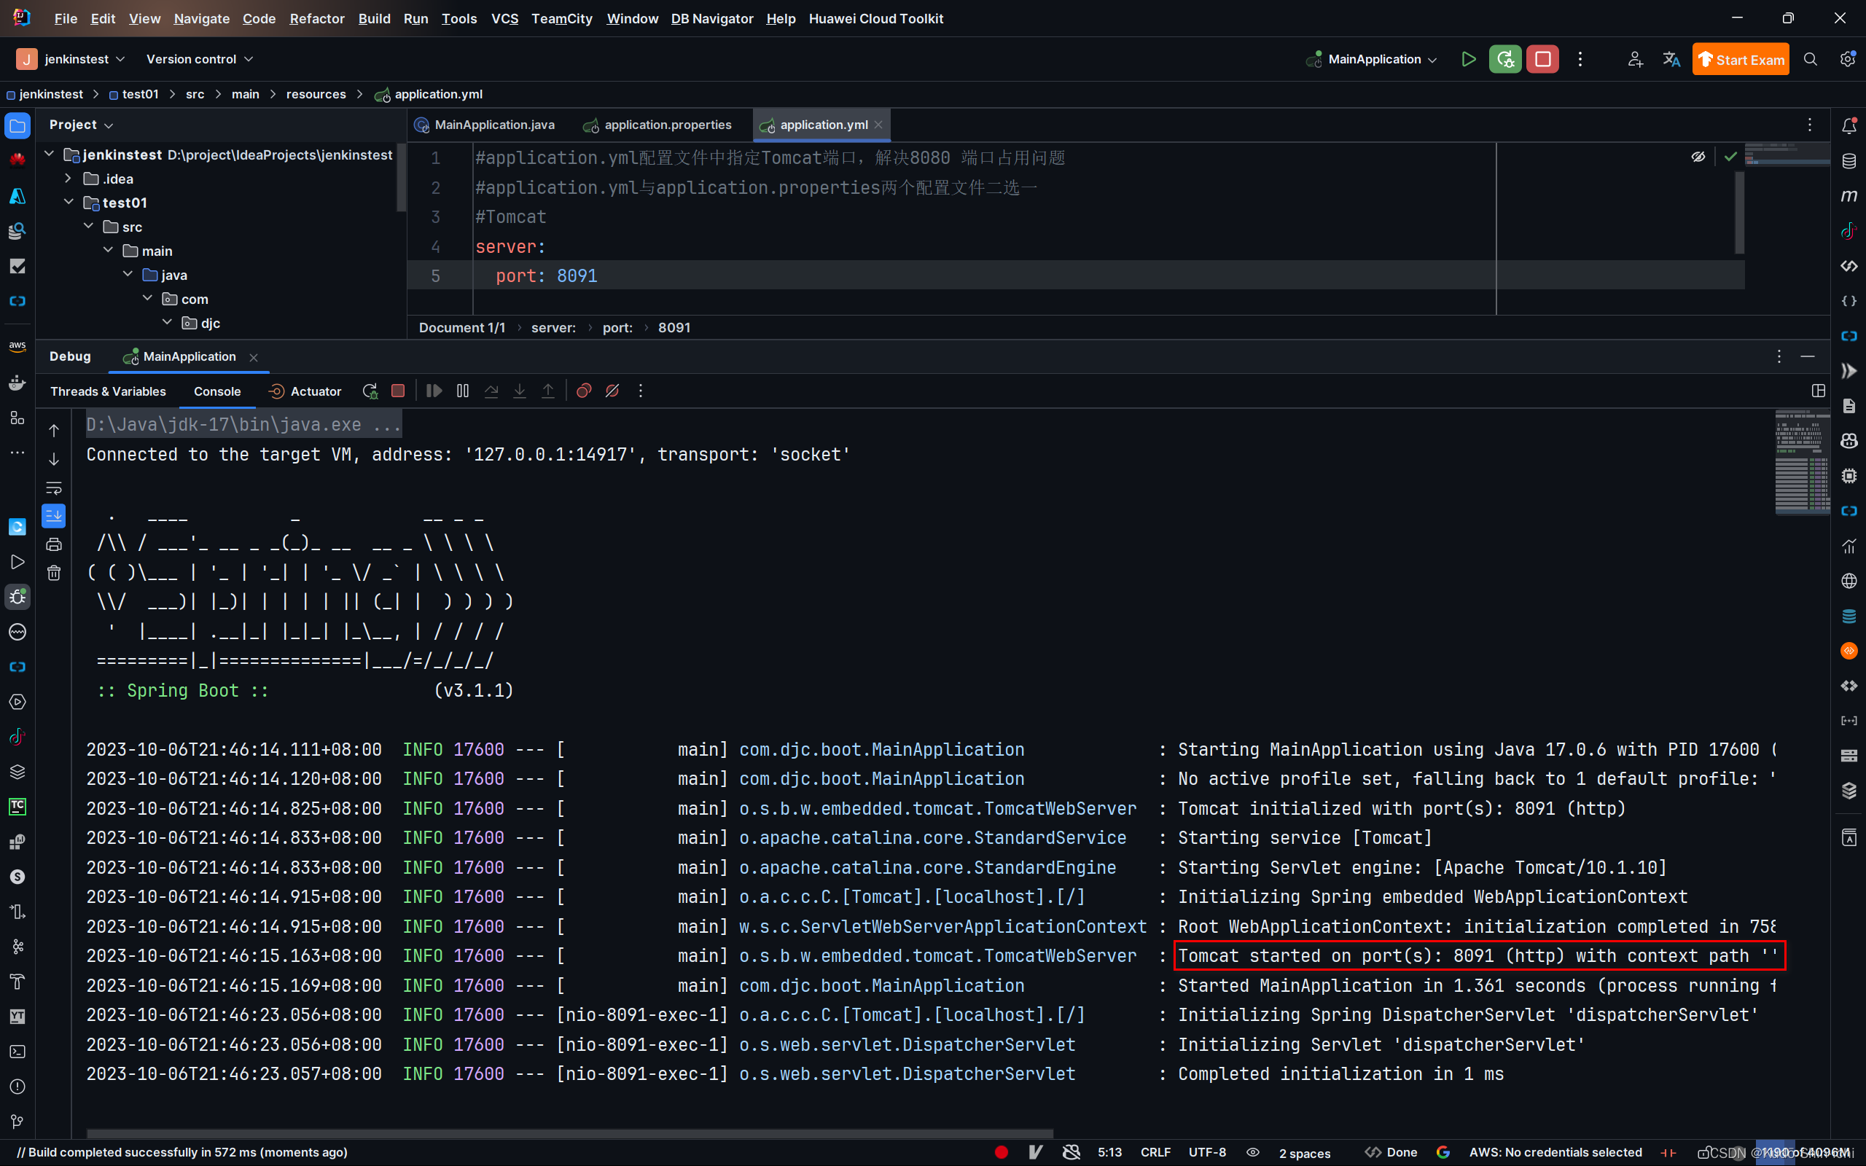Resume program in debug toolbar

point(434,391)
